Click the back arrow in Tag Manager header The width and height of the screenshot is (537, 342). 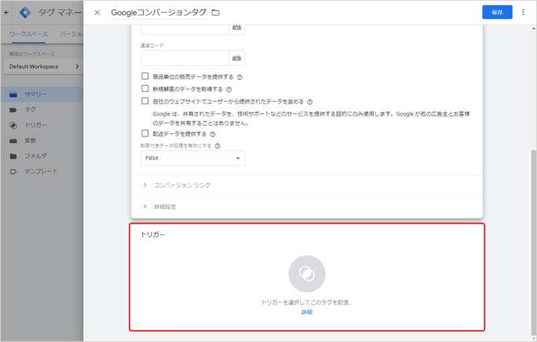coord(6,12)
